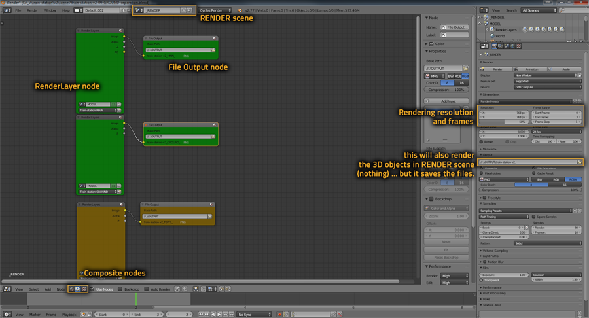Open the 24 fps frame rate dropdown

[x=557, y=132]
